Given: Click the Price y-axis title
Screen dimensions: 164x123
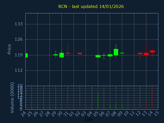Looking at the screenshot, I should [x=9, y=49].
